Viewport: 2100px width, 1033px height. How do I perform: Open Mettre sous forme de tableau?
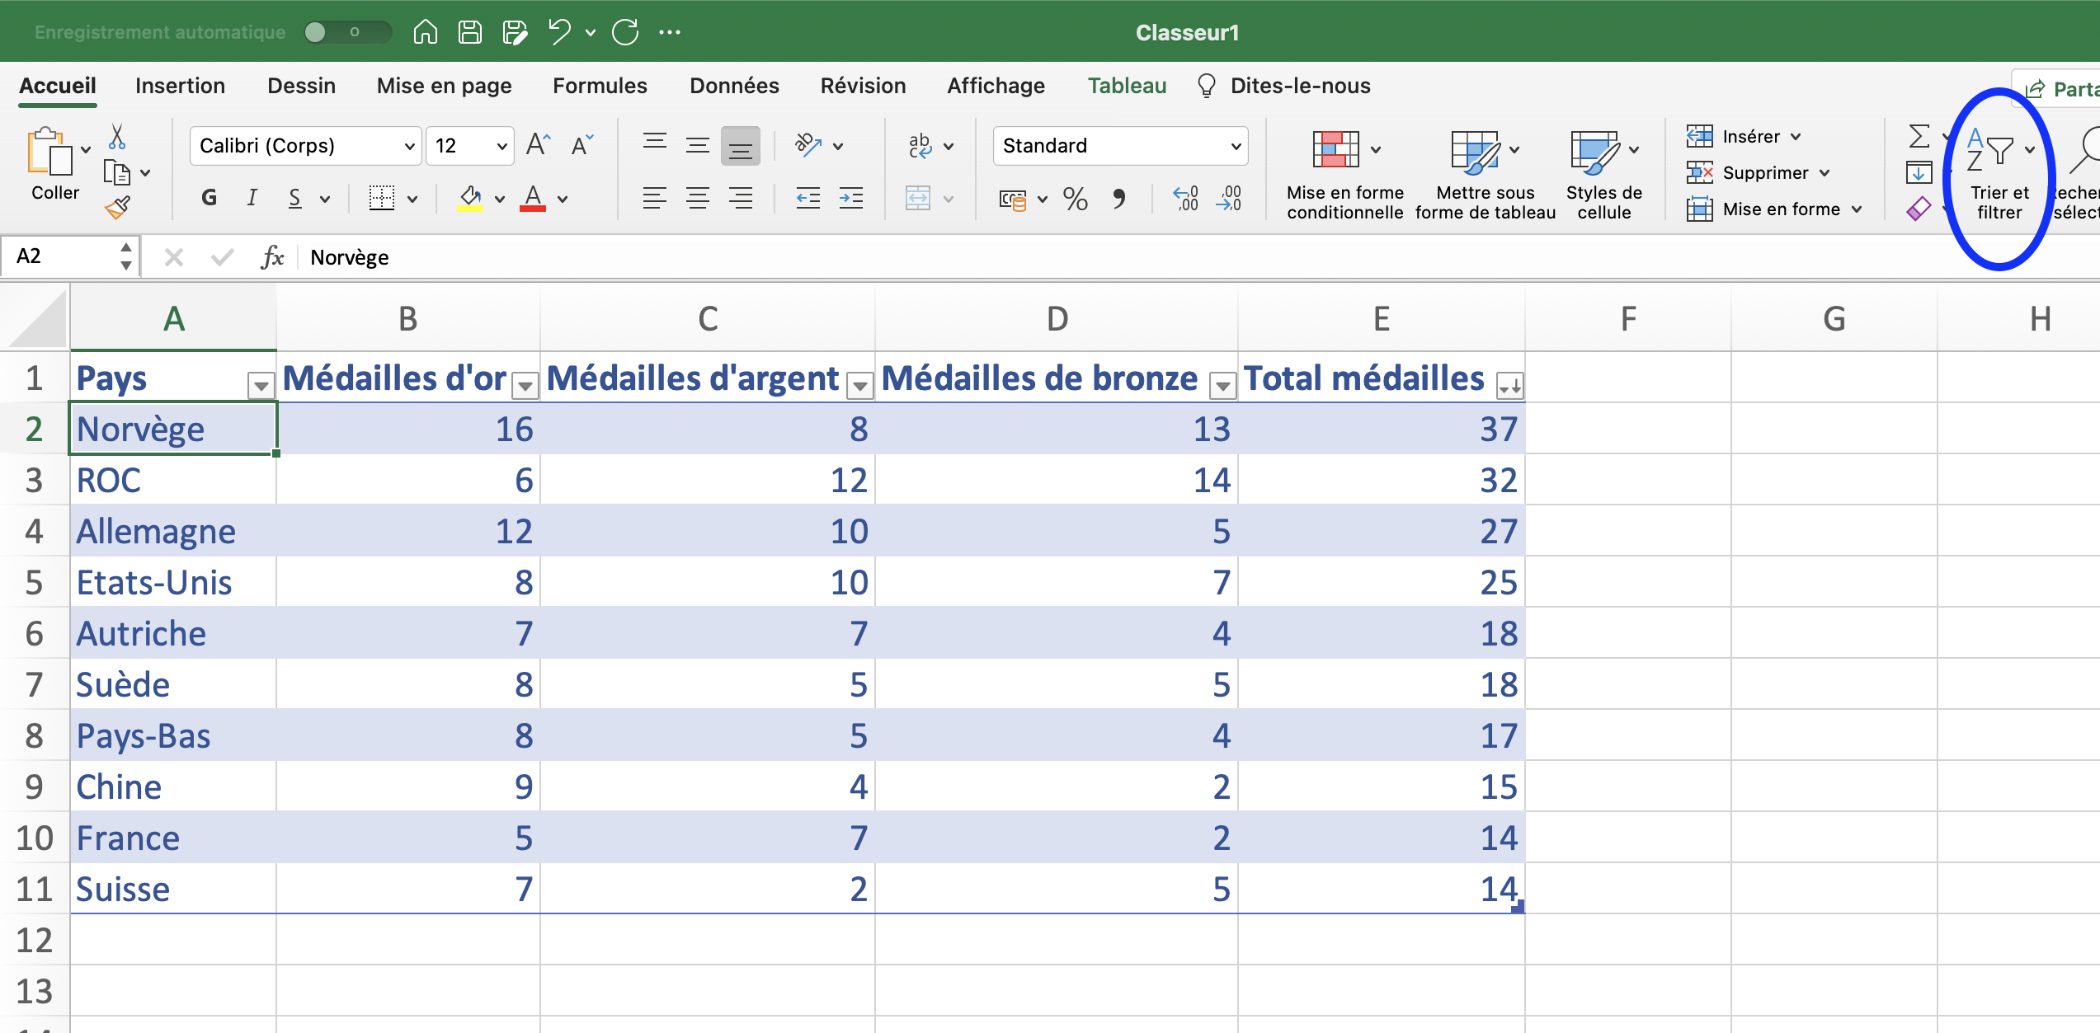pyautogui.click(x=1486, y=175)
